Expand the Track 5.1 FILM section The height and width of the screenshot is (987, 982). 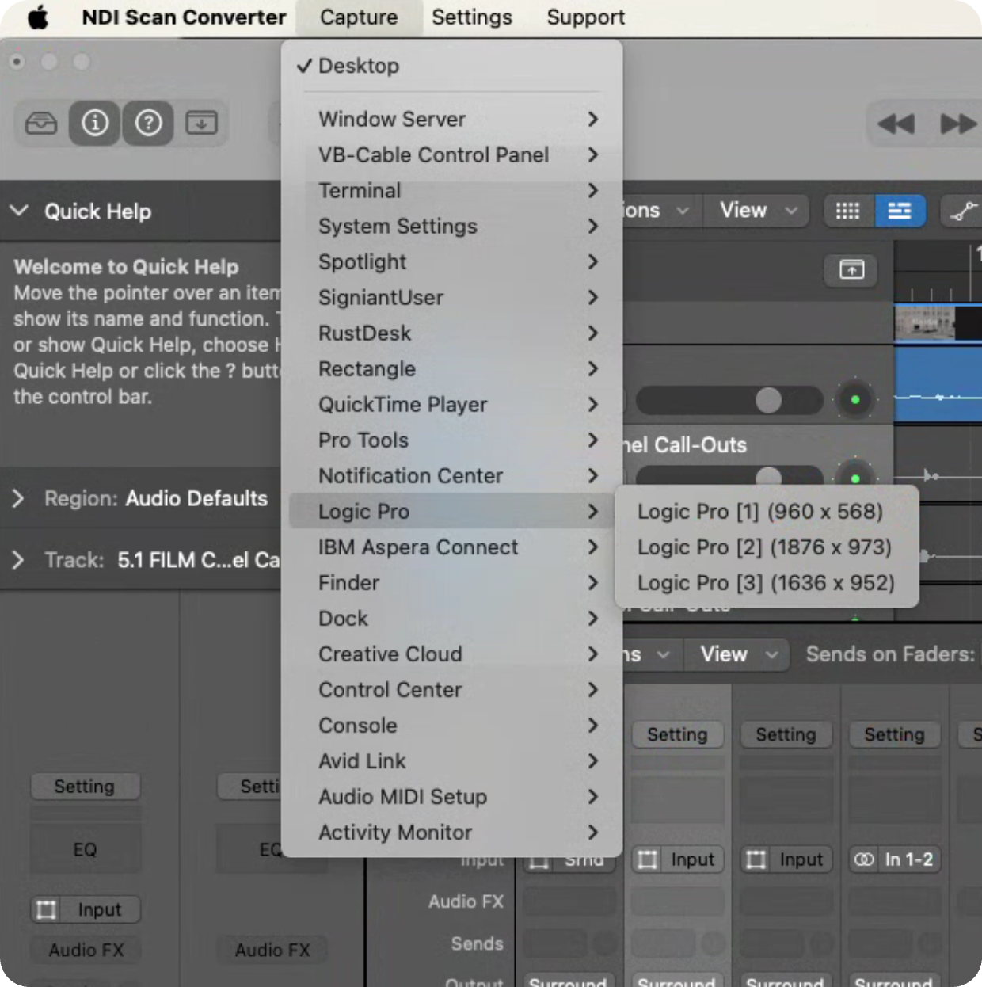coord(18,560)
